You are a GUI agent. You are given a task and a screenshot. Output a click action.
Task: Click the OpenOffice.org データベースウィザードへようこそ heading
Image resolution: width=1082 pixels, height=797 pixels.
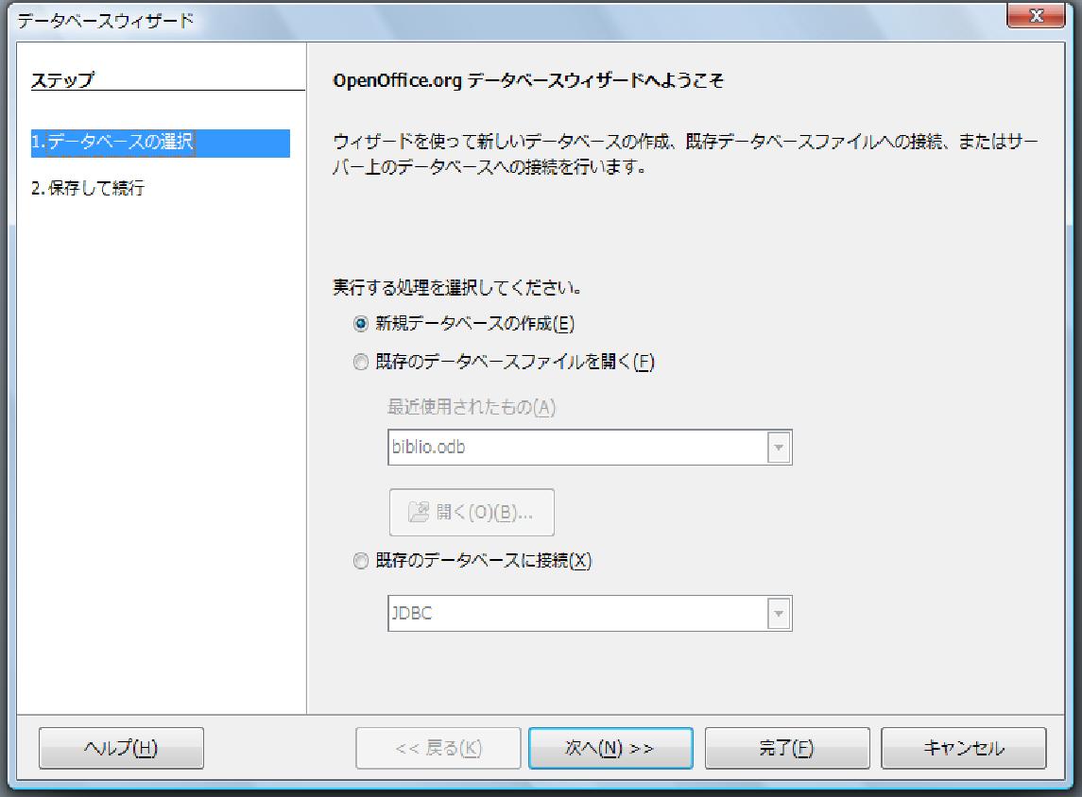(x=528, y=81)
